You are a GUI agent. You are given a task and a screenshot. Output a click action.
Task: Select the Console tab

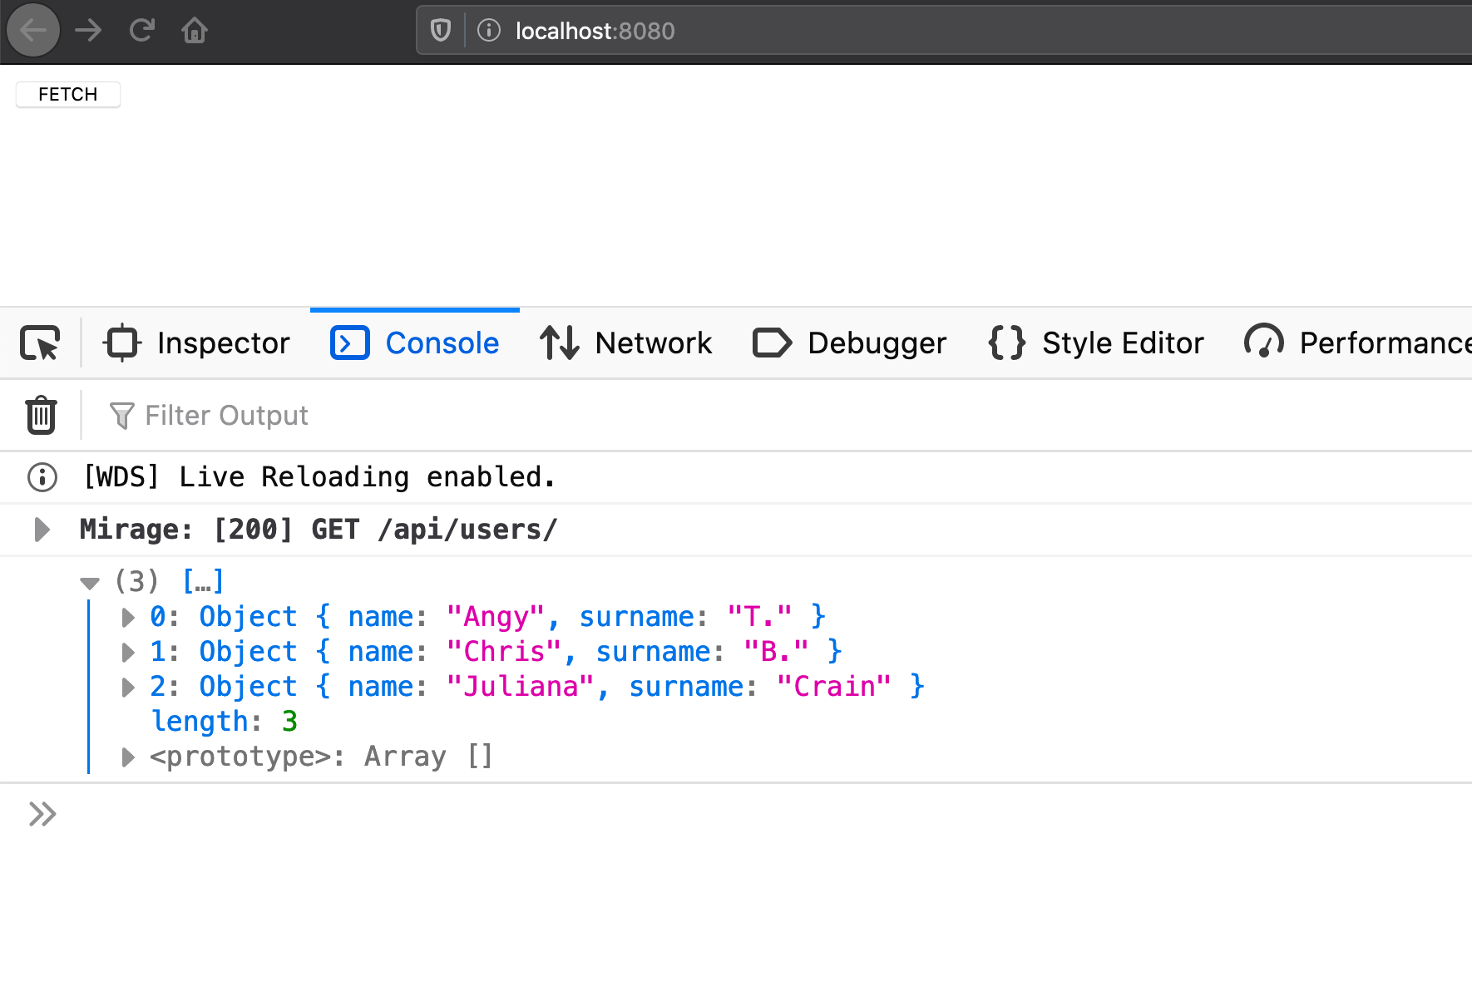click(x=415, y=343)
